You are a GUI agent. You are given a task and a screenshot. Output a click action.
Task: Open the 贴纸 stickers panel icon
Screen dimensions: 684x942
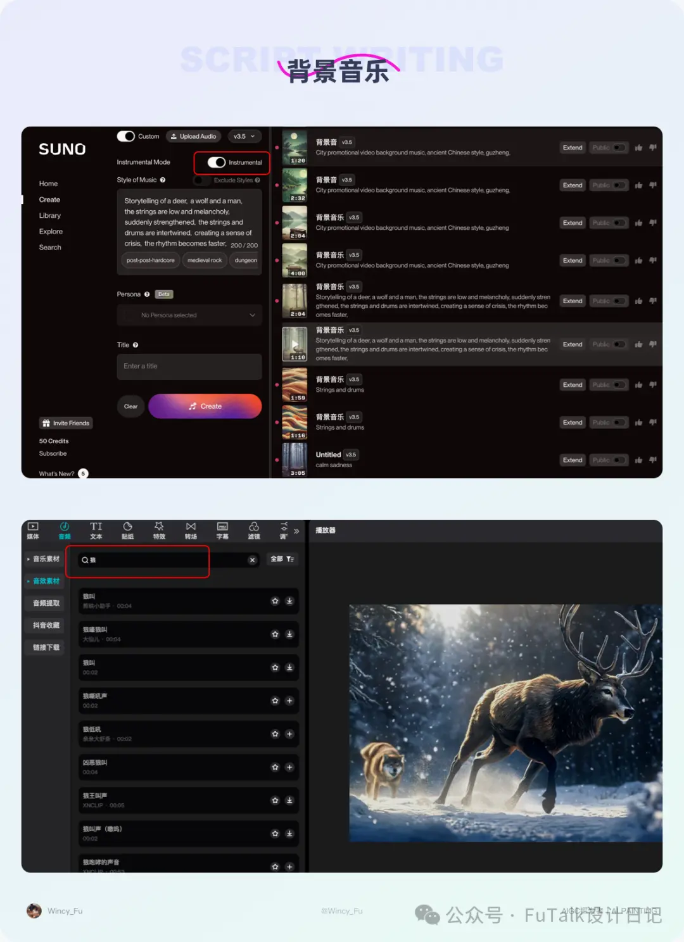click(127, 531)
